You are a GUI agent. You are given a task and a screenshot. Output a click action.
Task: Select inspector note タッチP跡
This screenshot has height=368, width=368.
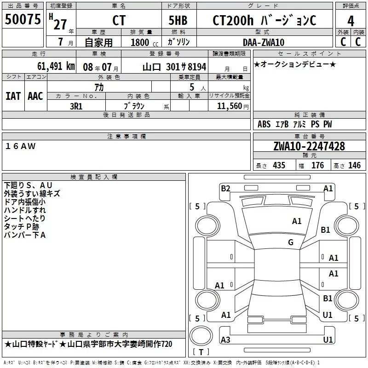(x=21, y=226)
